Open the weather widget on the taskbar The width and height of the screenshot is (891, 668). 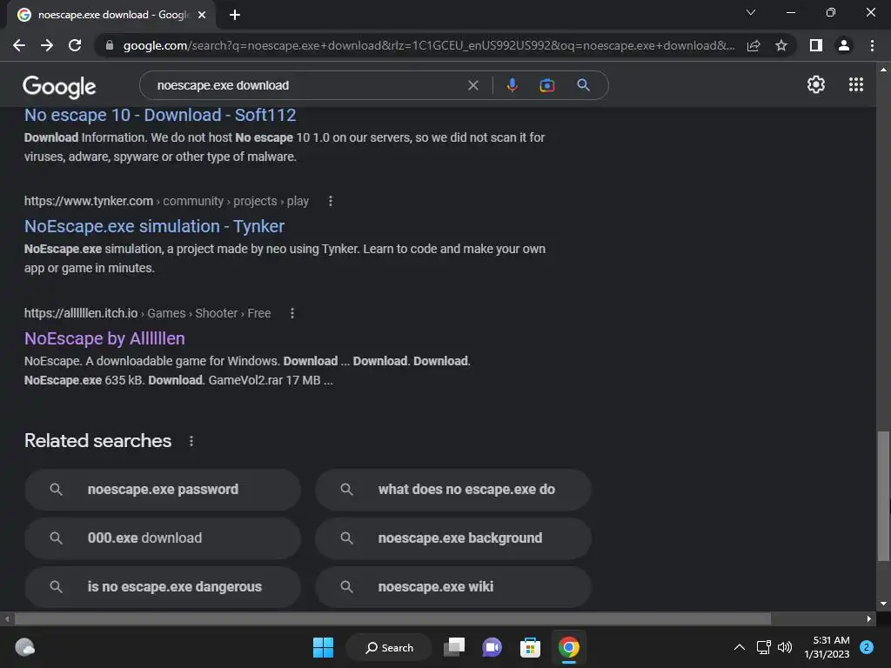(x=24, y=647)
